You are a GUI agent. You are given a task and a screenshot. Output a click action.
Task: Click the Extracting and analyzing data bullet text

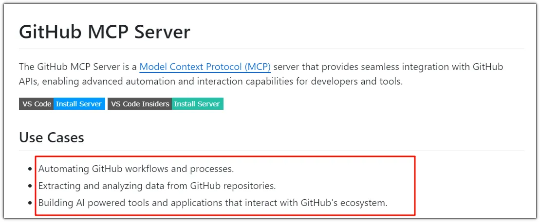157,186
